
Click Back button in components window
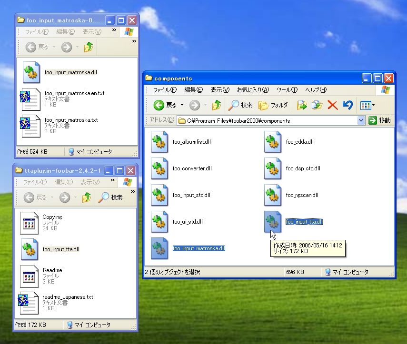[x=165, y=105]
